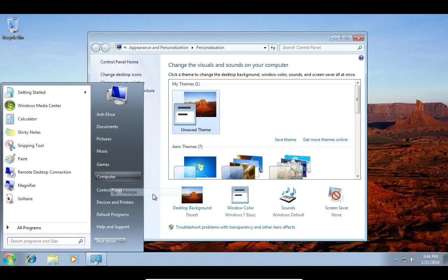Click the themes list scrollbar thumb
This screenshot has width=448, height=280.
(357, 99)
